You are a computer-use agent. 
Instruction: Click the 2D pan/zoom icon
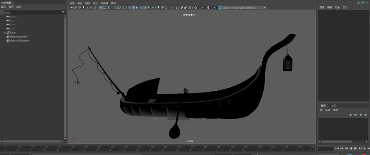[x=91, y=8]
